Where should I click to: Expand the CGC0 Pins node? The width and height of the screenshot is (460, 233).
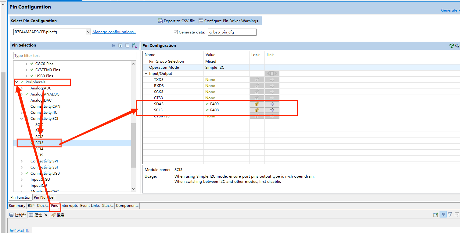pyautogui.click(x=27, y=64)
